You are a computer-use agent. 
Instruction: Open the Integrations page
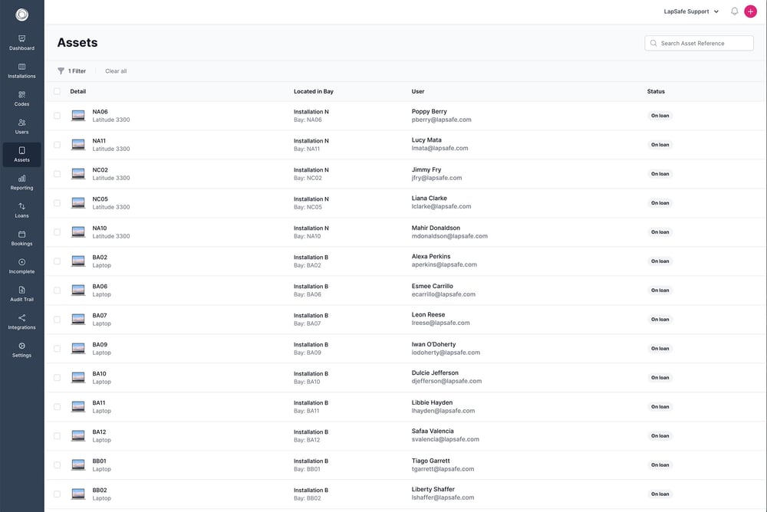(21, 321)
